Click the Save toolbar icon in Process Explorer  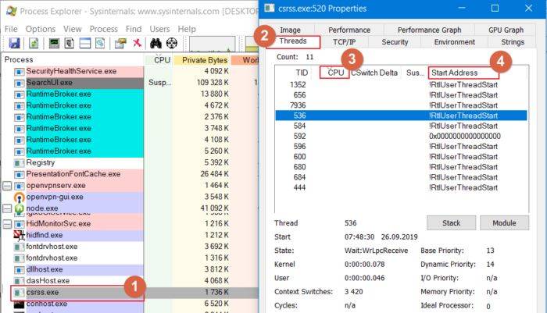tap(14, 43)
